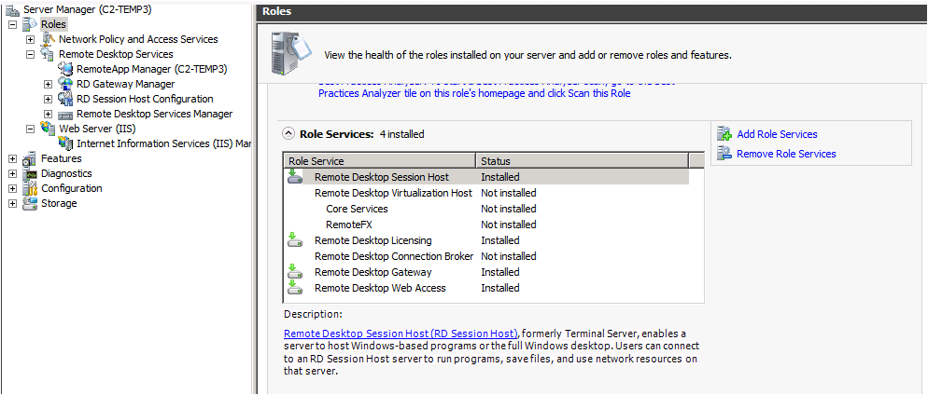Select the RemoteFX row

pos(487,225)
